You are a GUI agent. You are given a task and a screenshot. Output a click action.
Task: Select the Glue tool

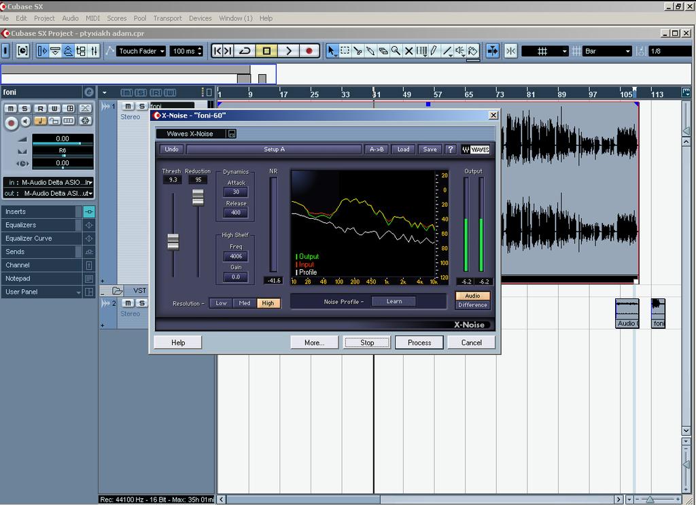pyautogui.click(x=370, y=51)
